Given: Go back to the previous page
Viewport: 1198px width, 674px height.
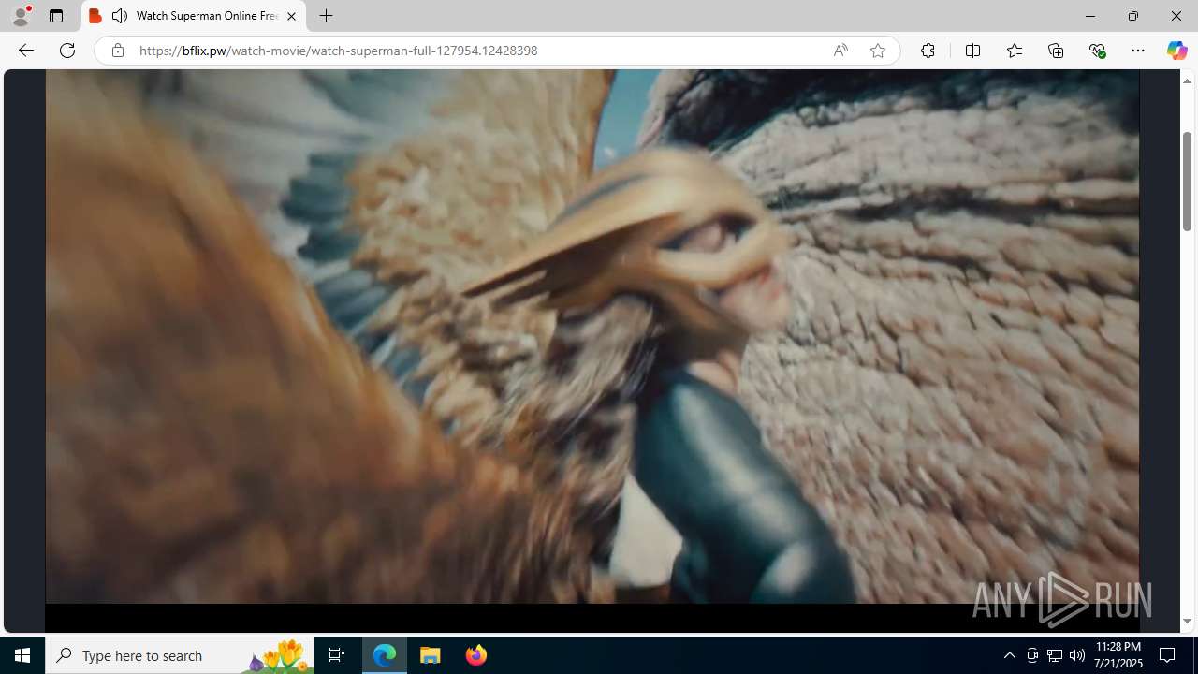Looking at the screenshot, I should (26, 51).
